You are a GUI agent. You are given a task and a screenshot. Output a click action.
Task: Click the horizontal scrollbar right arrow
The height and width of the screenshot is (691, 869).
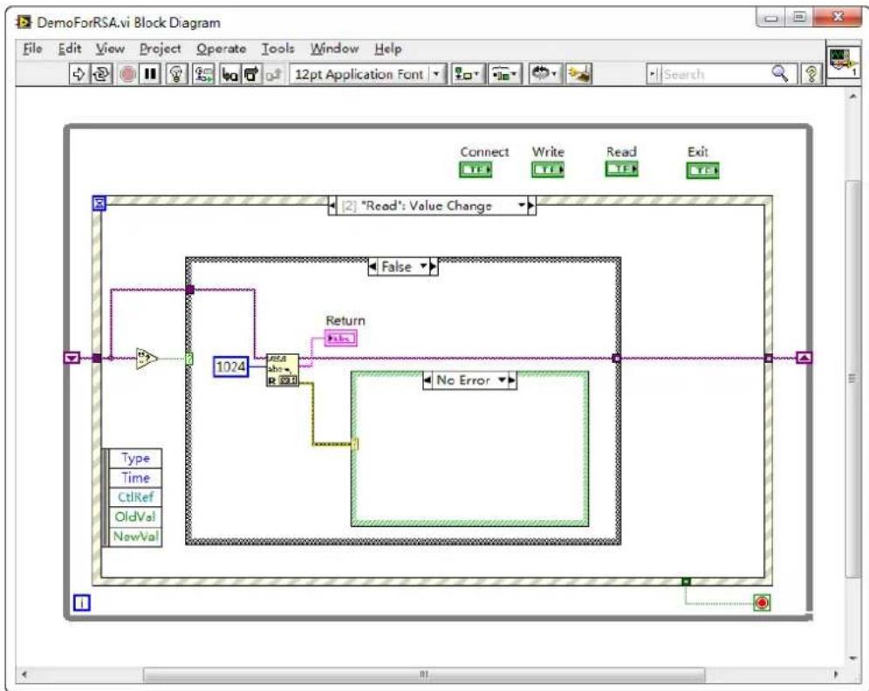tap(836, 674)
